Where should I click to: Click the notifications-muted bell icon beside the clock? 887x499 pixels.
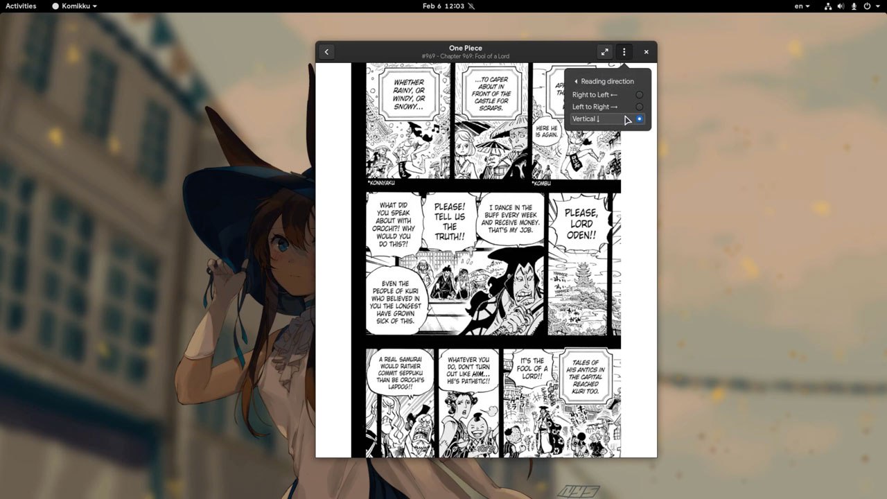pyautogui.click(x=472, y=6)
